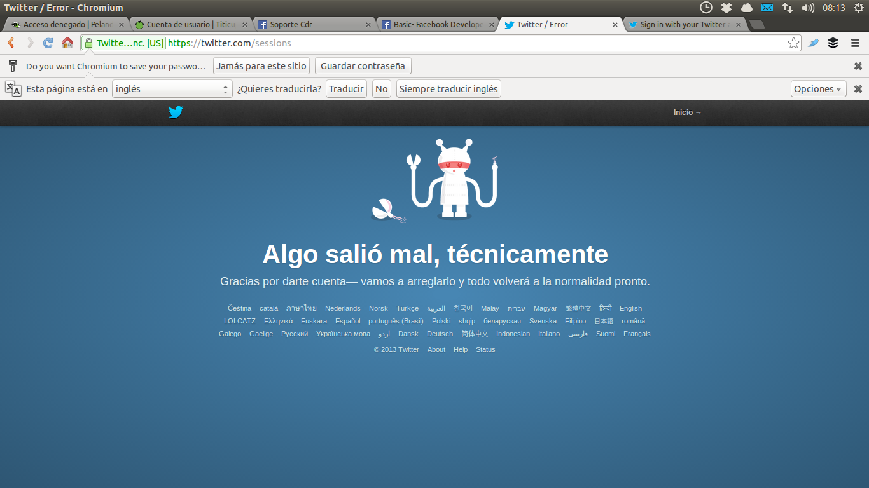Open the Dropbox tray indicator
869x488 pixels.
[726, 8]
